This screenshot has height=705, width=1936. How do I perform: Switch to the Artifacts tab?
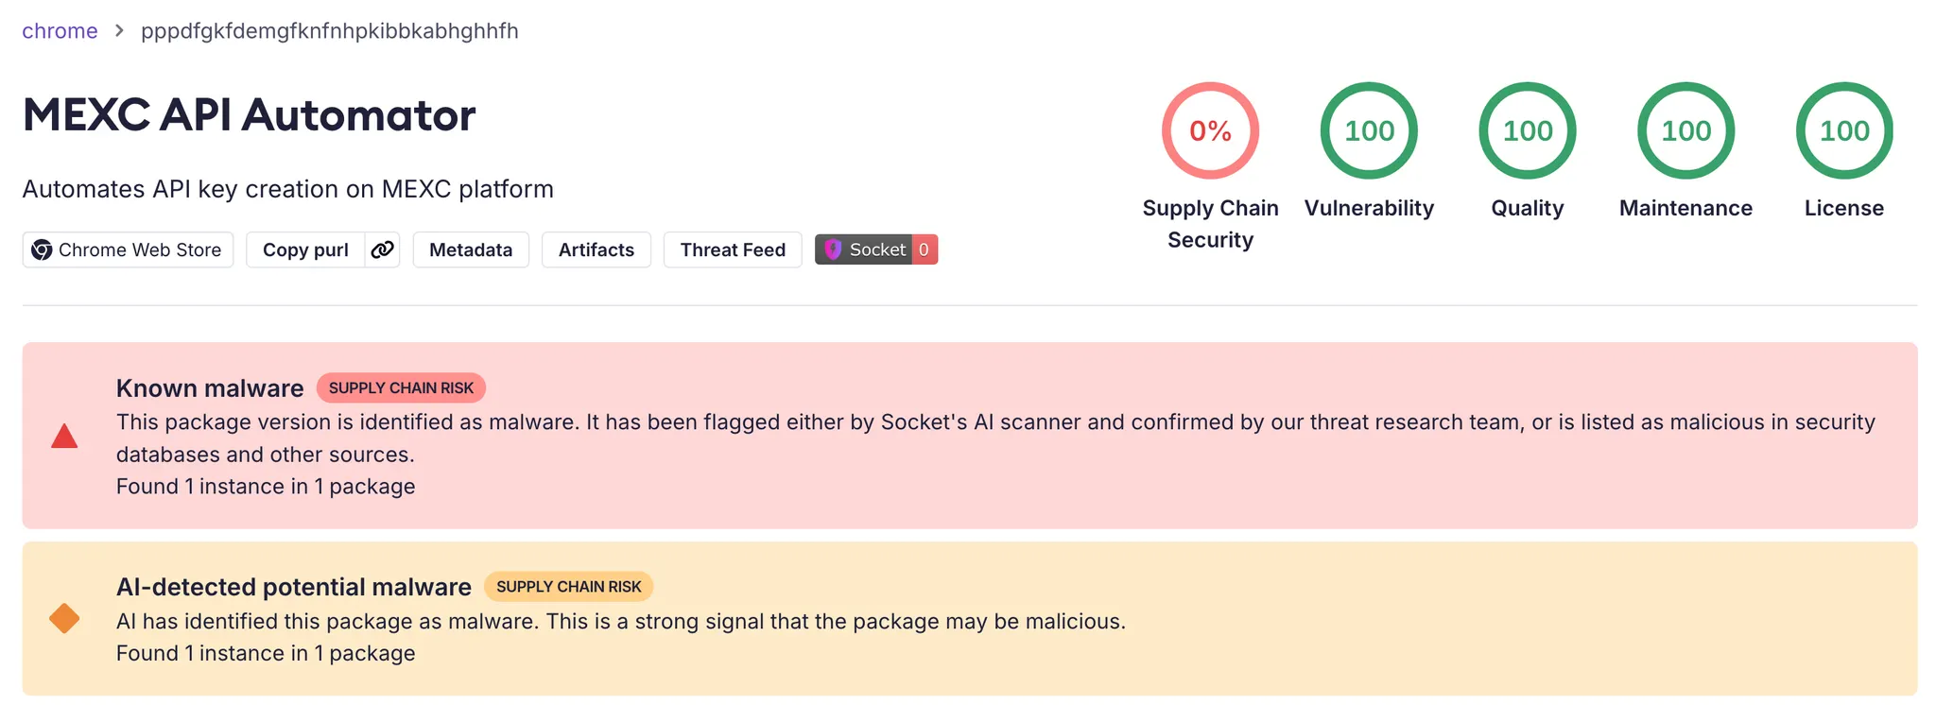click(596, 249)
